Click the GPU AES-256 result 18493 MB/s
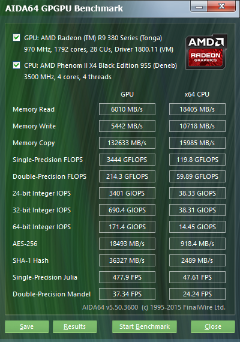The height and width of the screenshot is (342, 240). pos(127,244)
